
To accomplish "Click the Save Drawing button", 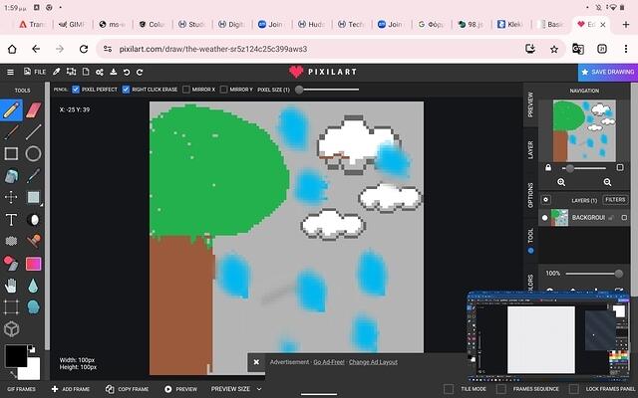I will [607, 72].
